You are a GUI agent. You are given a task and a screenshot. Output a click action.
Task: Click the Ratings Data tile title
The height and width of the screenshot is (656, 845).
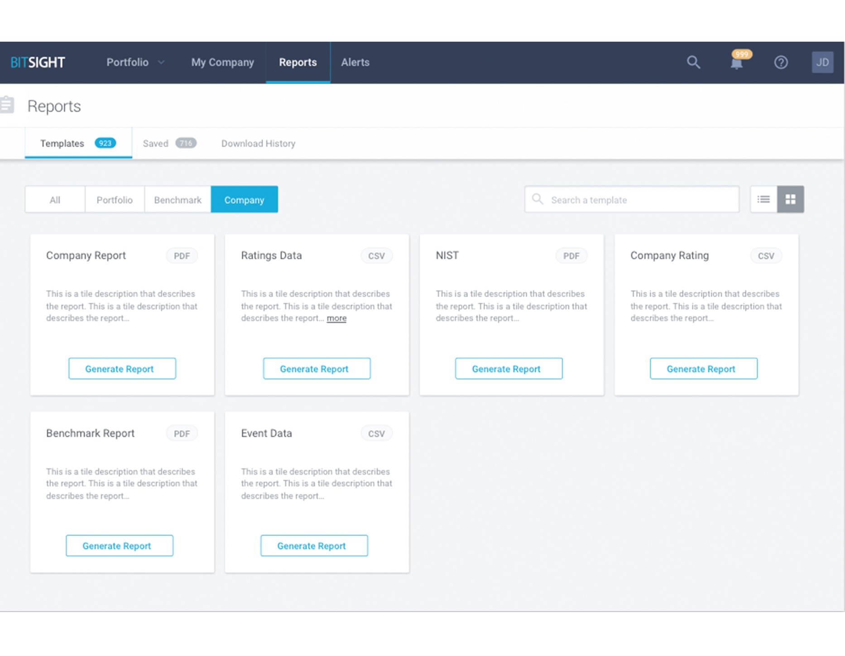[x=271, y=256]
